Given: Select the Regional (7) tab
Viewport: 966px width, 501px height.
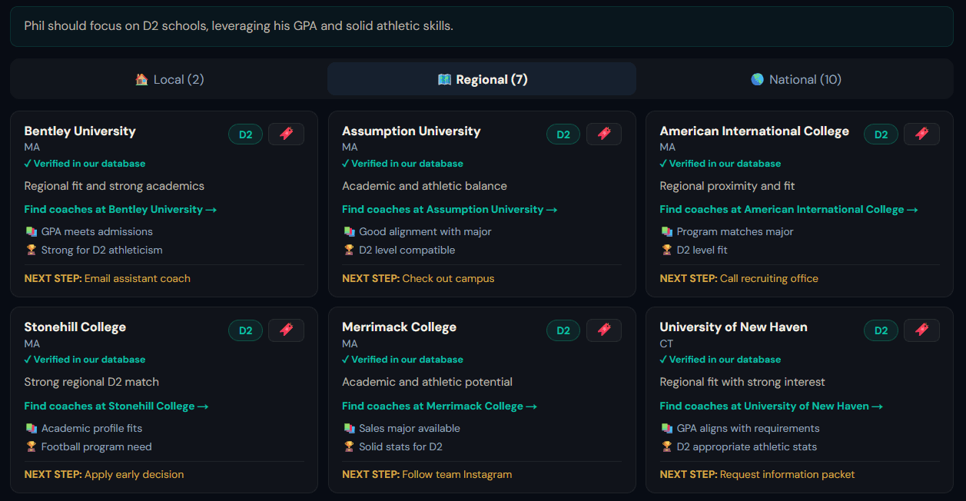Looking at the screenshot, I should (482, 79).
